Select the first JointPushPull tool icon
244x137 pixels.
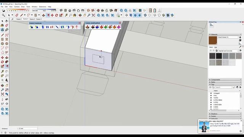(x=88, y=27)
